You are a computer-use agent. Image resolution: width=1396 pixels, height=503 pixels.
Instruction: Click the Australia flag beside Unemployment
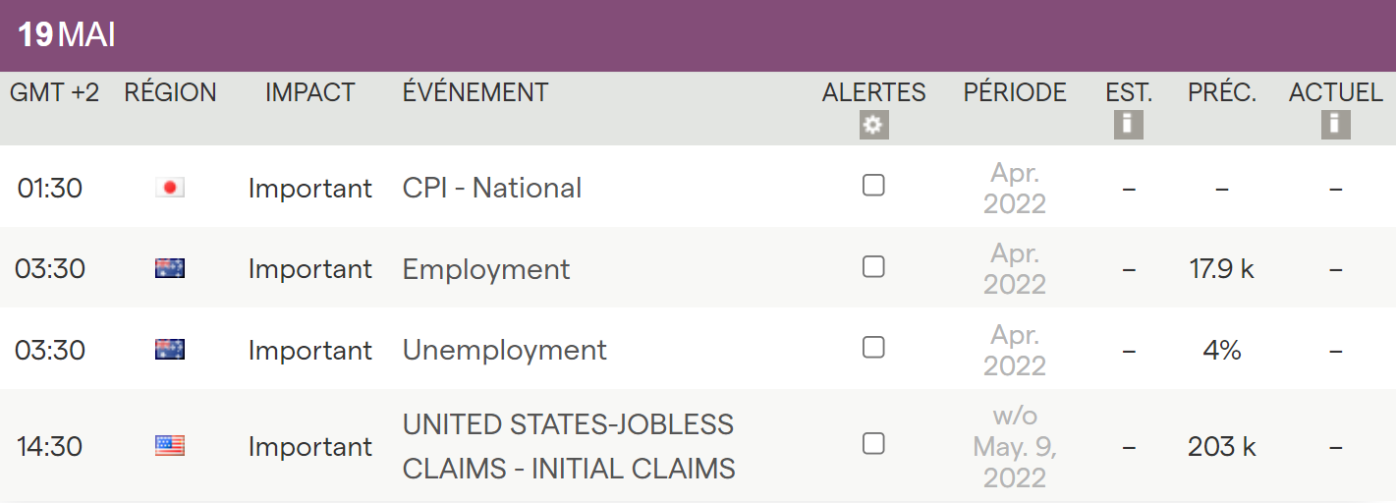tap(170, 349)
